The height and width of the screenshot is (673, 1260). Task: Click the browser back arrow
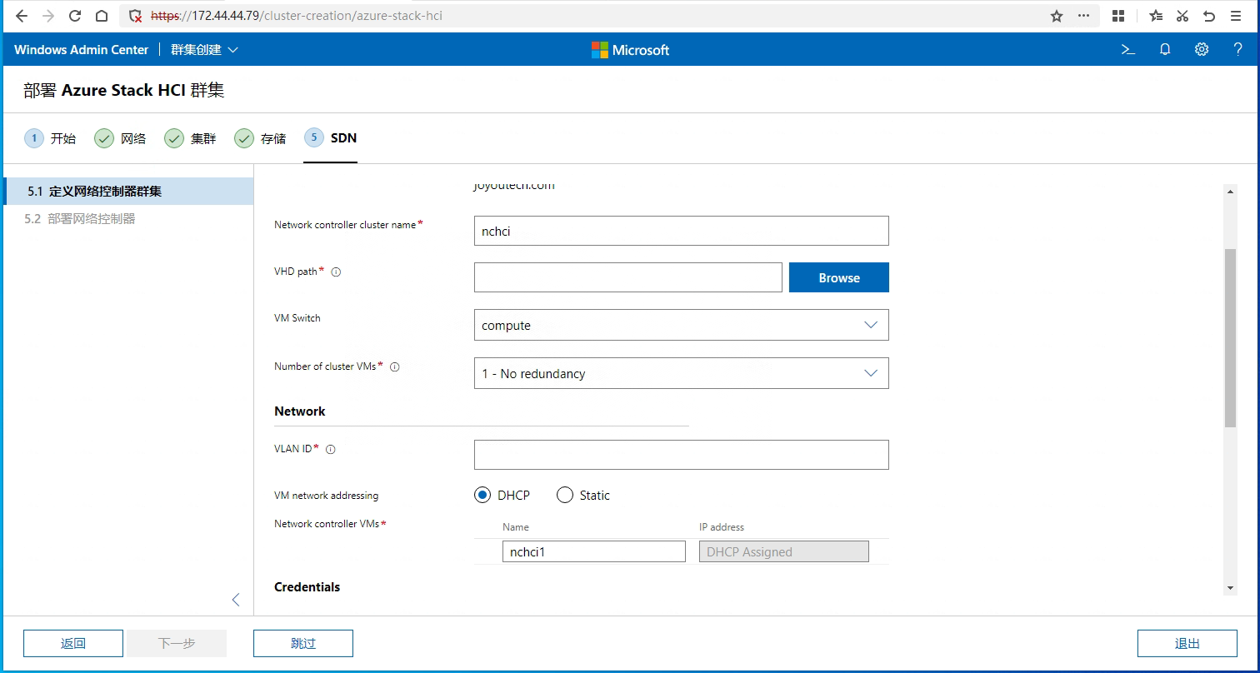coord(22,16)
